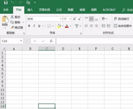Viewport: 133px width, 109px height.
Task: Open the 复制 dropdown arrow
Action: coord(23,22)
